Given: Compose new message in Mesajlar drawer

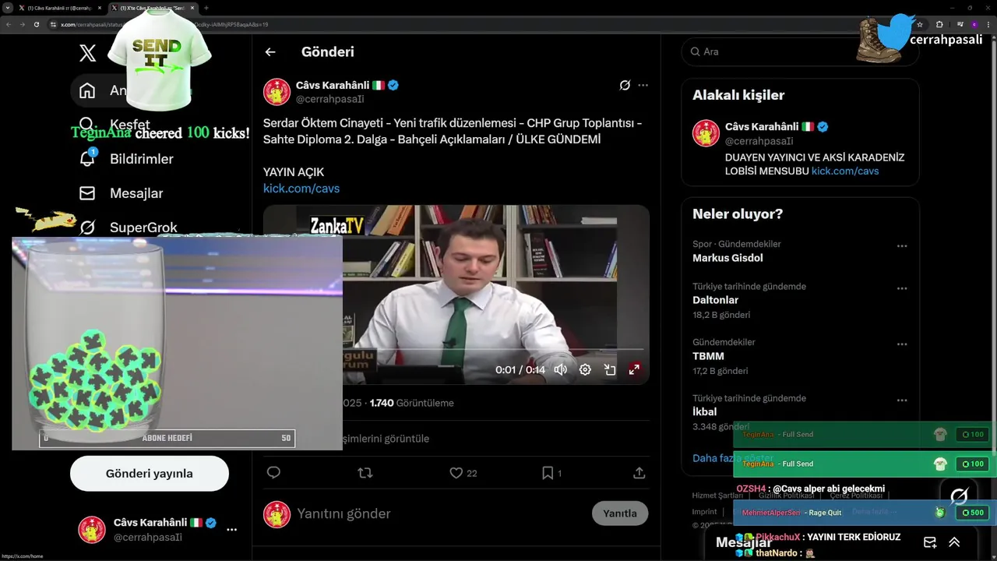Looking at the screenshot, I should click(930, 542).
